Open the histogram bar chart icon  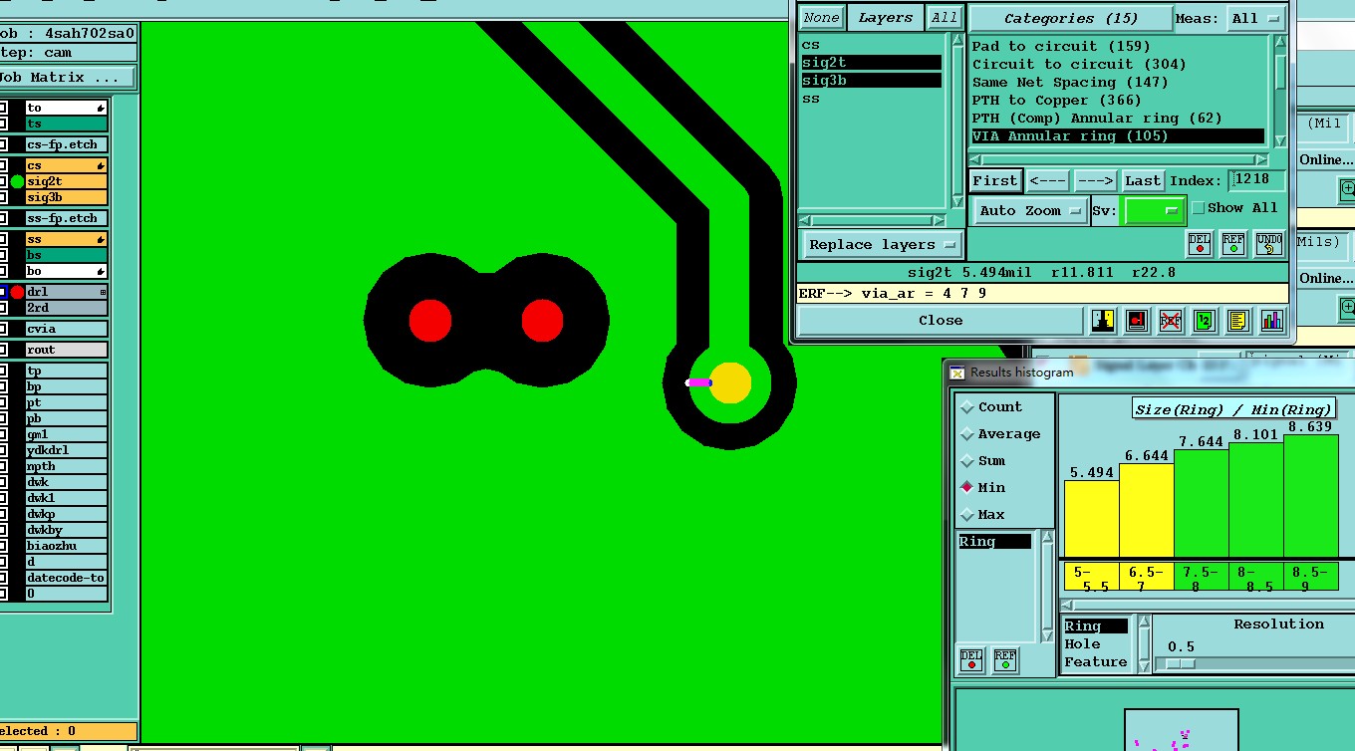[x=1272, y=321]
